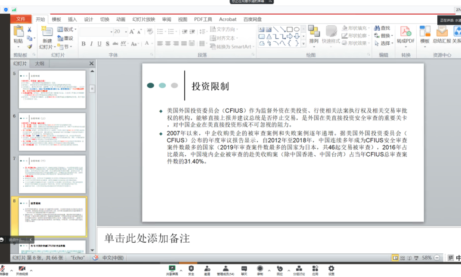The width and height of the screenshot is (461, 277).
Task: Click zoom out minus button at 58%
Action: click(x=437, y=258)
